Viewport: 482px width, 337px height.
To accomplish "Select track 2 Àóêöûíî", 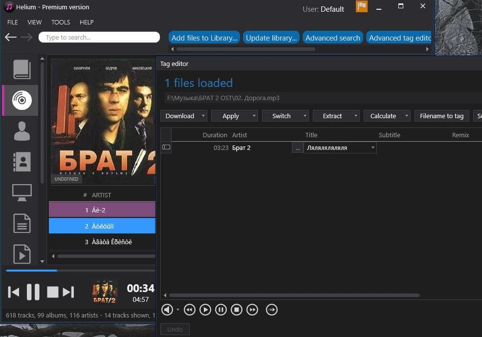I will 102,226.
